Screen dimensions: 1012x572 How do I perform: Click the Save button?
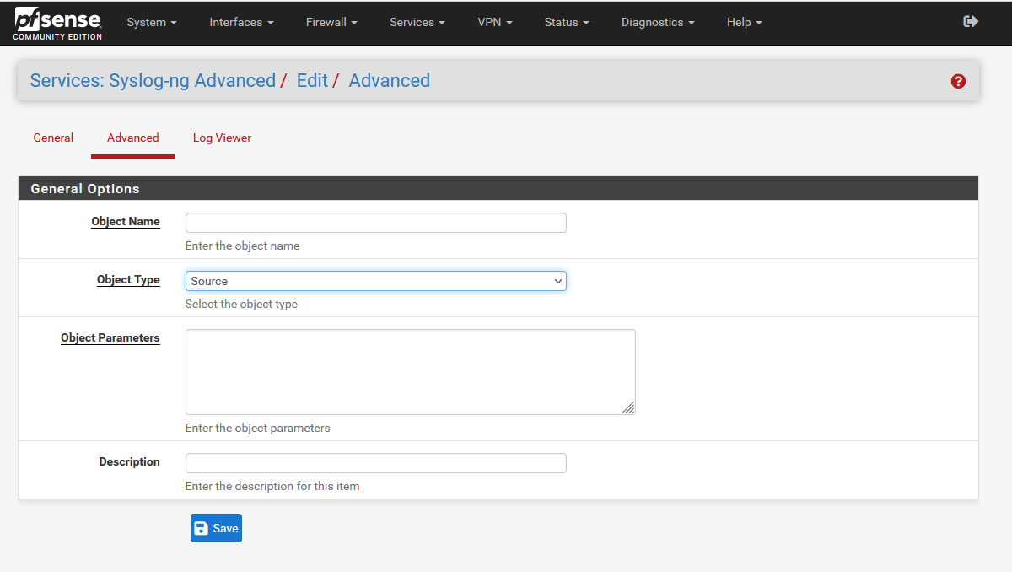(216, 528)
